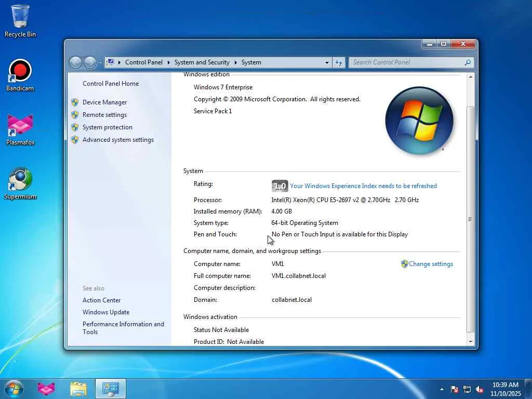The width and height of the screenshot is (532, 399).
Task: Click the Windows 7 Enterprise text
Action: click(223, 87)
